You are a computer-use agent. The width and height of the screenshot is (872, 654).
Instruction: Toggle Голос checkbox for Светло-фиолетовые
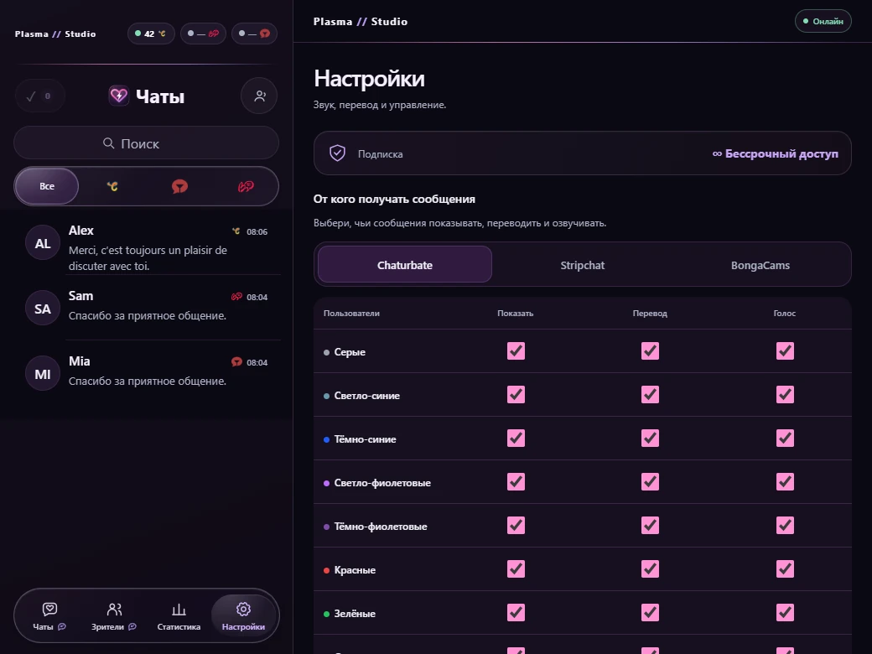click(x=785, y=481)
